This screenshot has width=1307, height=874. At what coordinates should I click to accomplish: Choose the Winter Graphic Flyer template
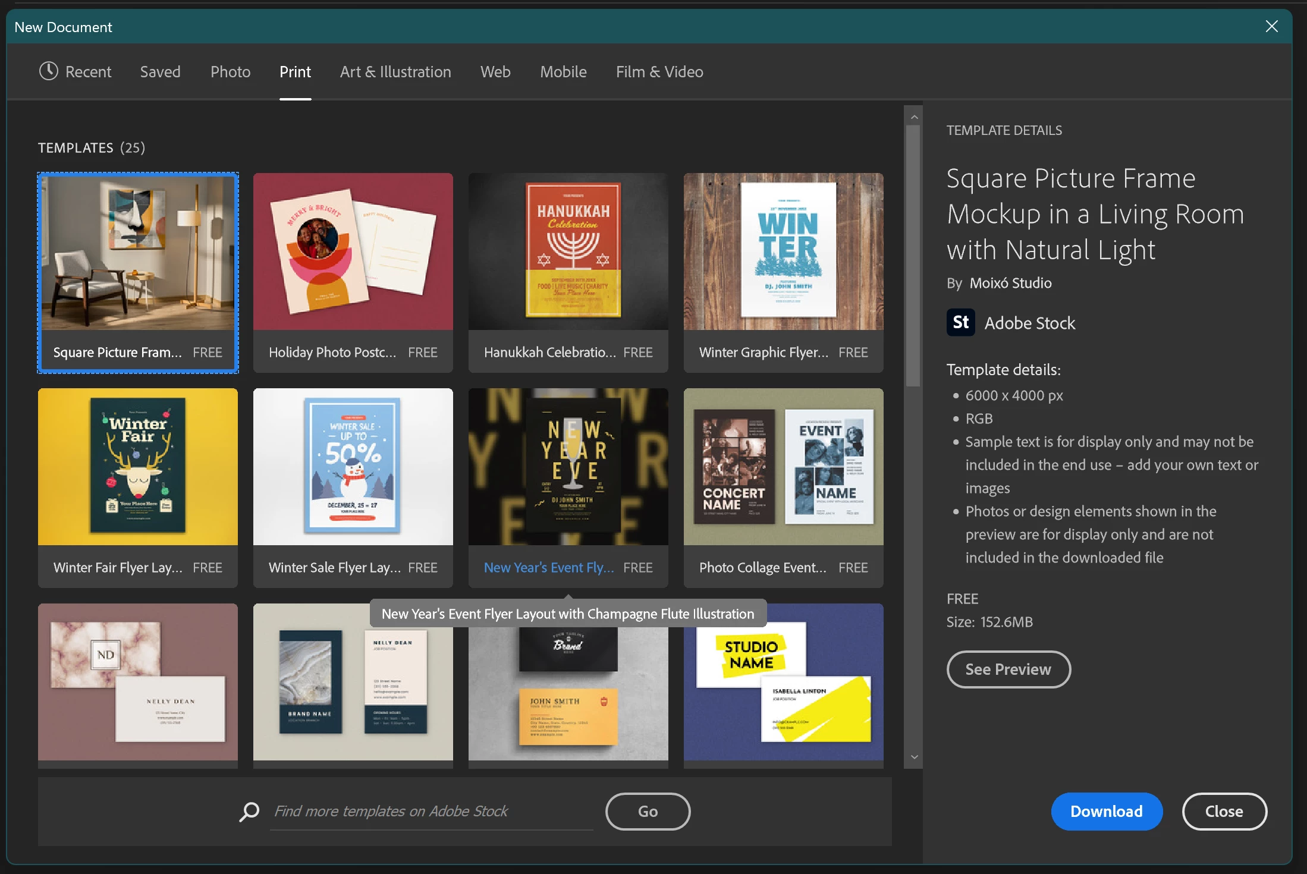(x=783, y=252)
